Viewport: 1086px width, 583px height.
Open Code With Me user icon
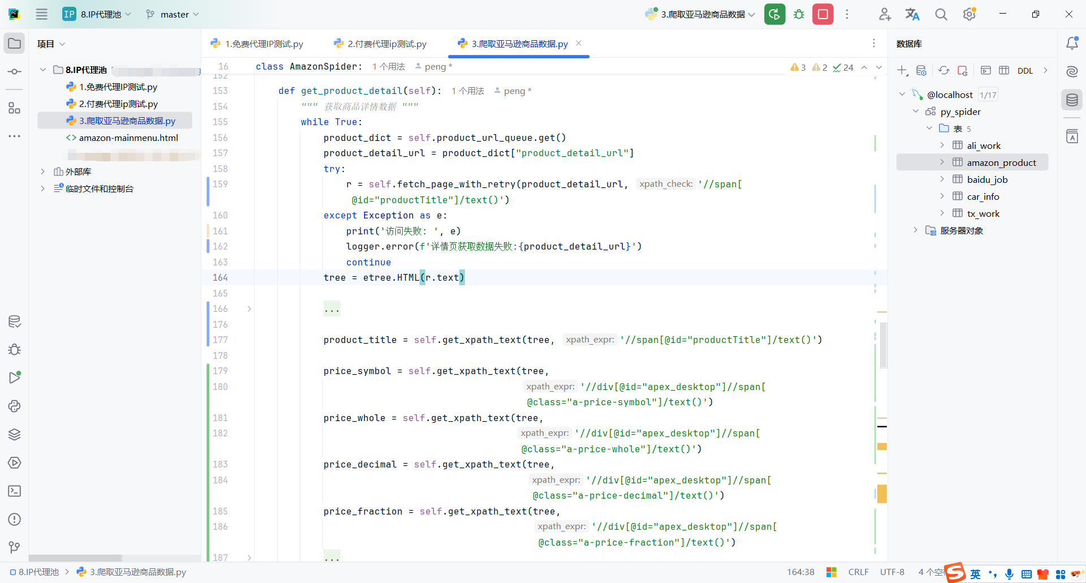click(x=885, y=14)
